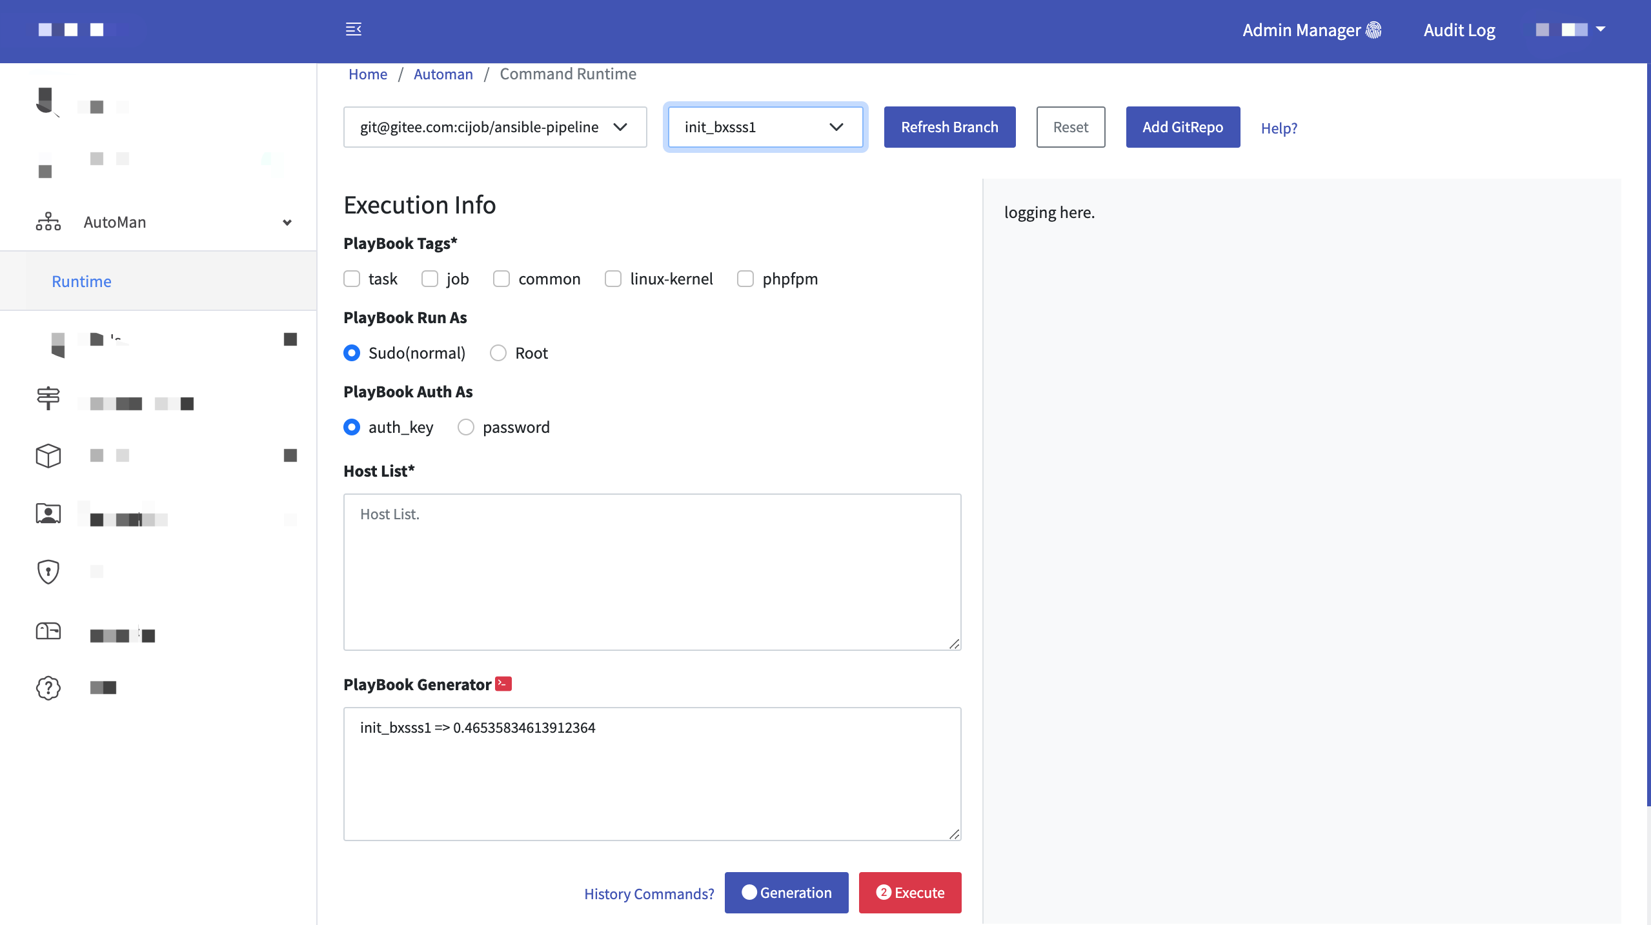The image size is (1651, 925).
Task: Click the Refresh Branch button
Action: point(950,127)
